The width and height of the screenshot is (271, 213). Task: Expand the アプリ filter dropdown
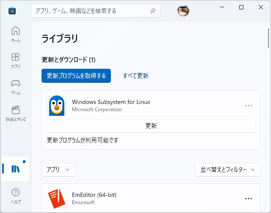coord(58,170)
